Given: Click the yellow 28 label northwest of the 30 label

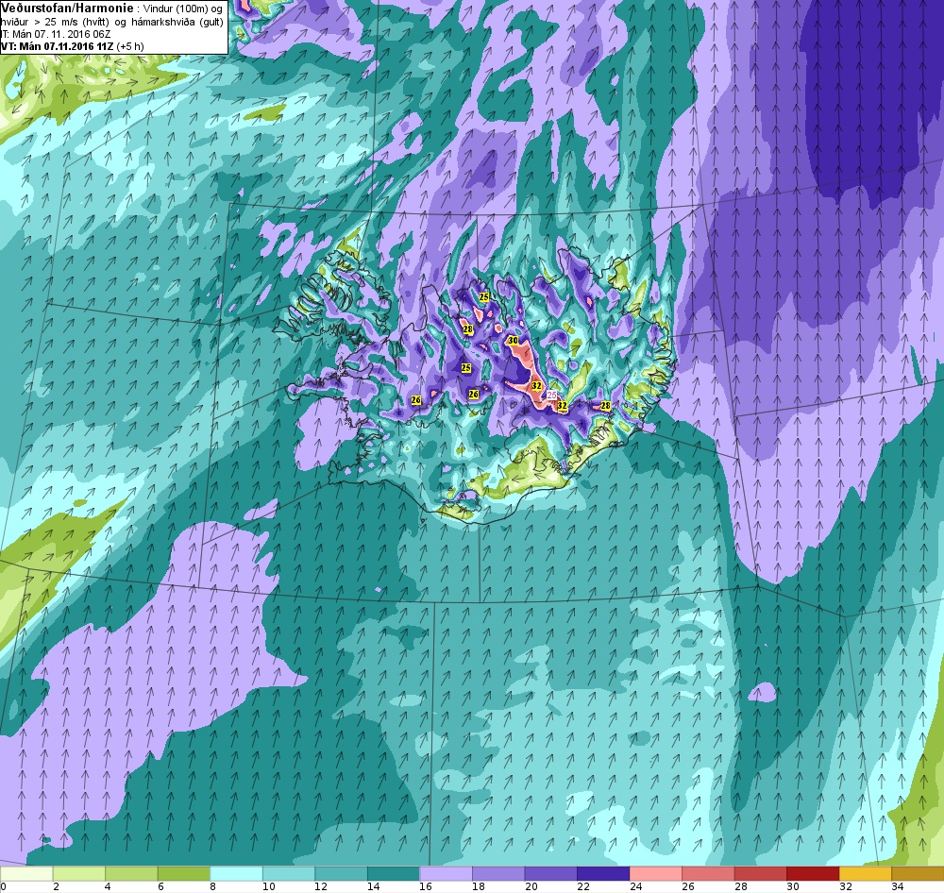Looking at the screenshot, I should coord(468,329).
